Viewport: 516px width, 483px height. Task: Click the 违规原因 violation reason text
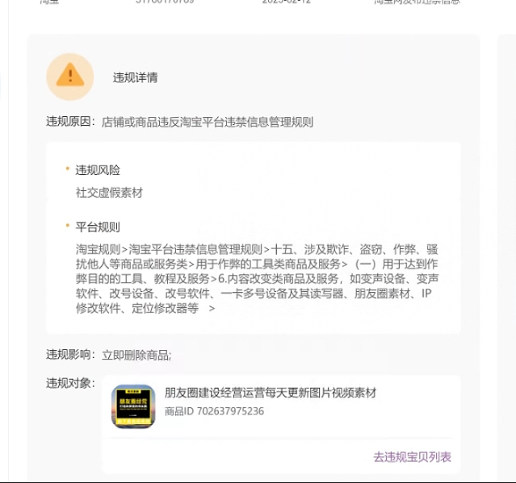pyautogui.click(x=208, y=122)
